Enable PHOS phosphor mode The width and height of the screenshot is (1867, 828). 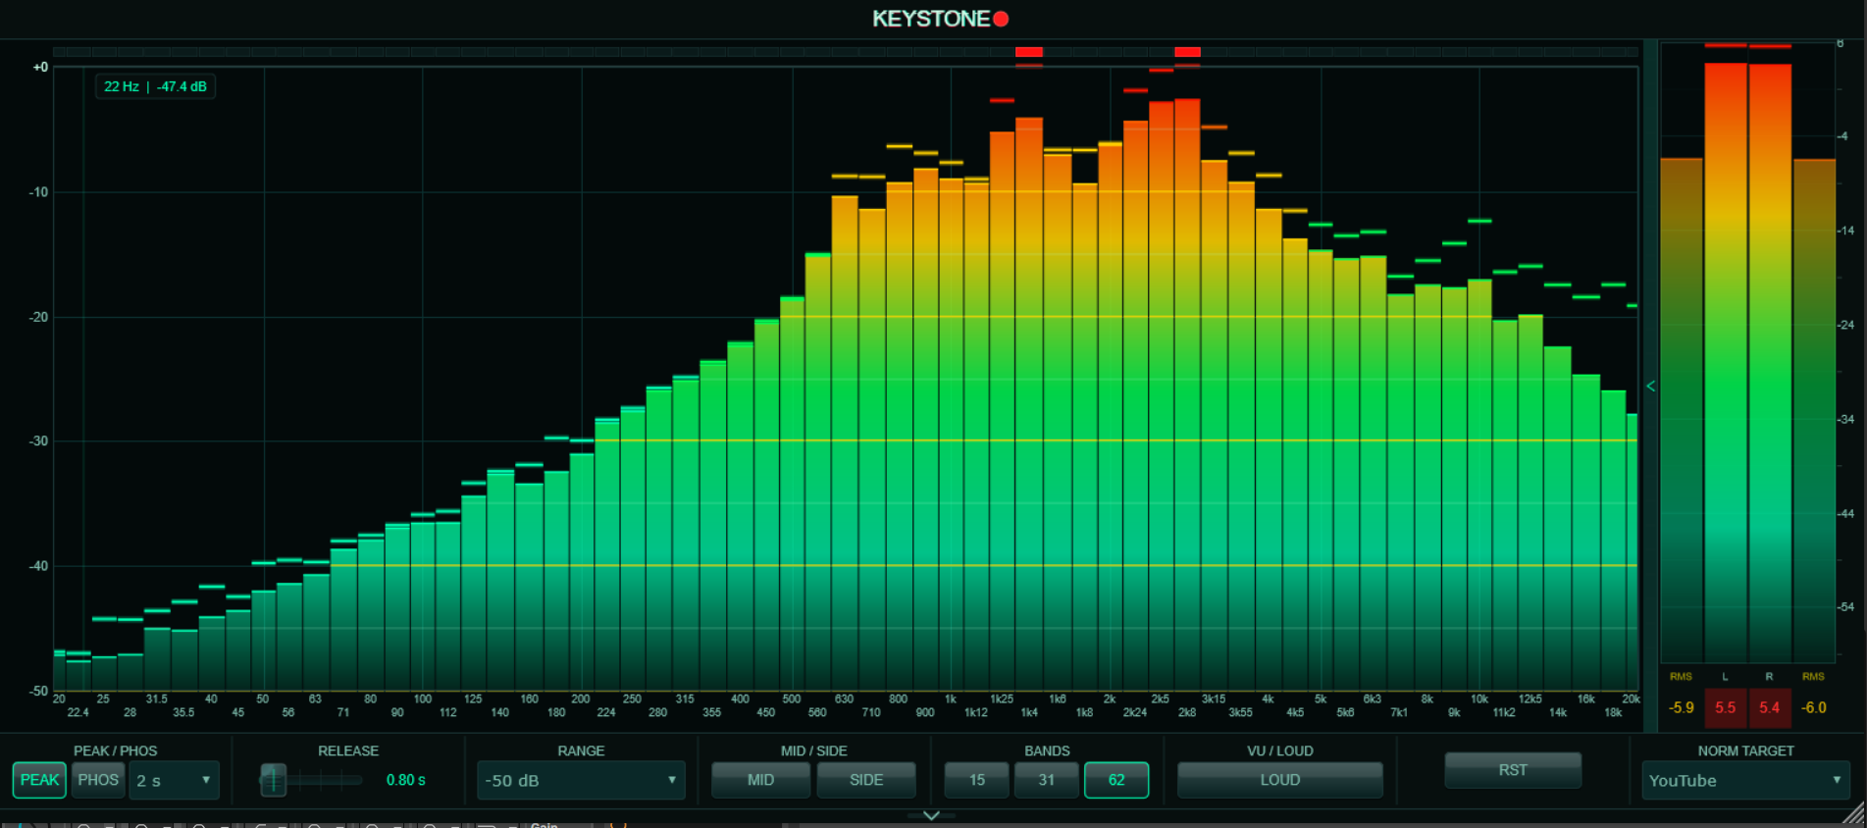(x=98, y=780)
